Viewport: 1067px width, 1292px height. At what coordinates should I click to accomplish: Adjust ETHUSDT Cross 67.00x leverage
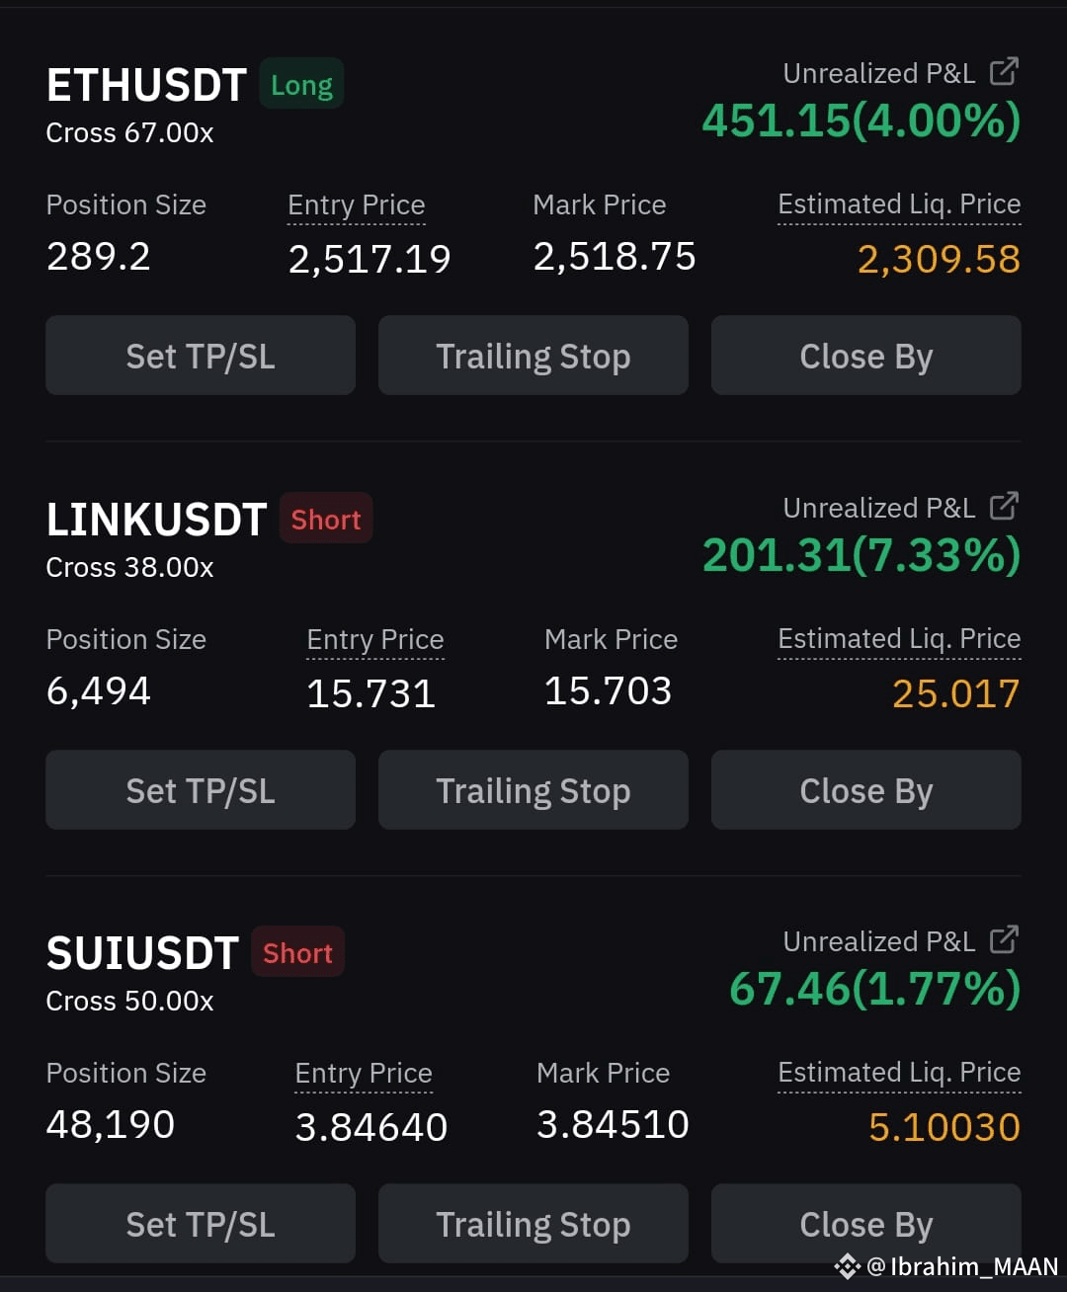tap(129, 132)
